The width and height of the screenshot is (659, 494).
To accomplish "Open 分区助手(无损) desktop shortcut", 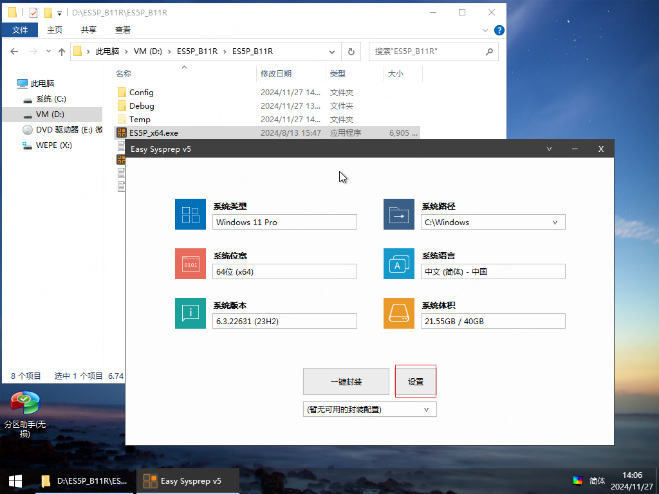I will 25,414.
